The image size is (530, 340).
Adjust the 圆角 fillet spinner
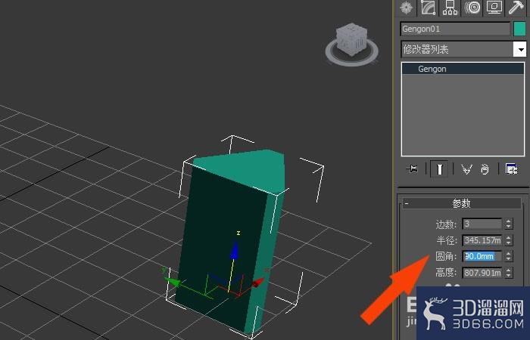(x=509, y=256)
